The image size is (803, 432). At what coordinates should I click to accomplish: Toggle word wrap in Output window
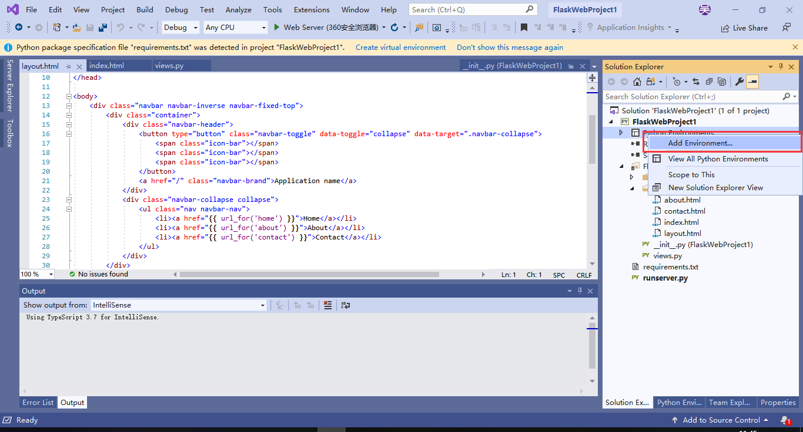pos(346,305)
